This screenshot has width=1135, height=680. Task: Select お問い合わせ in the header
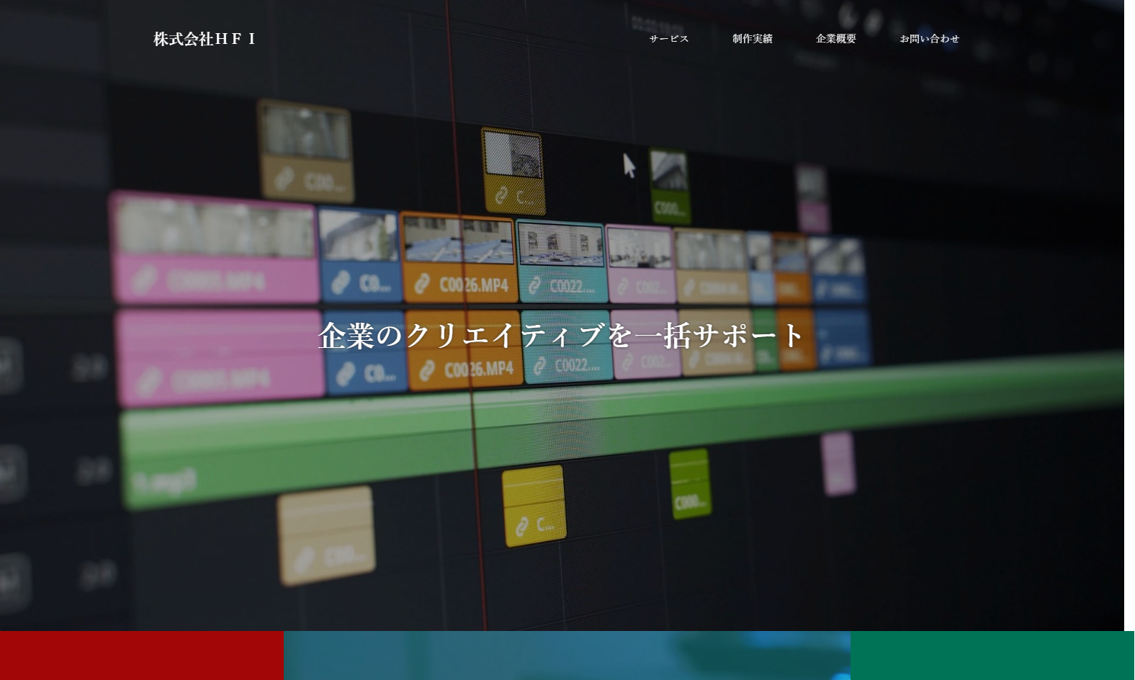pyautogui.click(x=929, y=39)
